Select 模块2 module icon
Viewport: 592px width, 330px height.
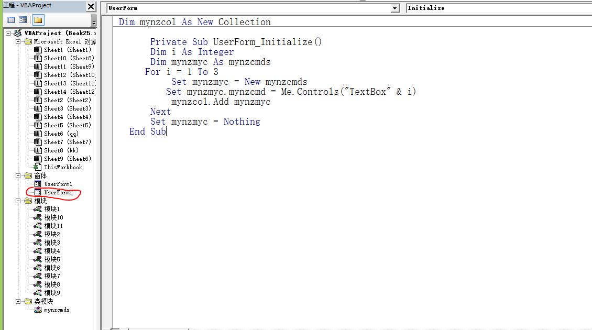[37, 234]
